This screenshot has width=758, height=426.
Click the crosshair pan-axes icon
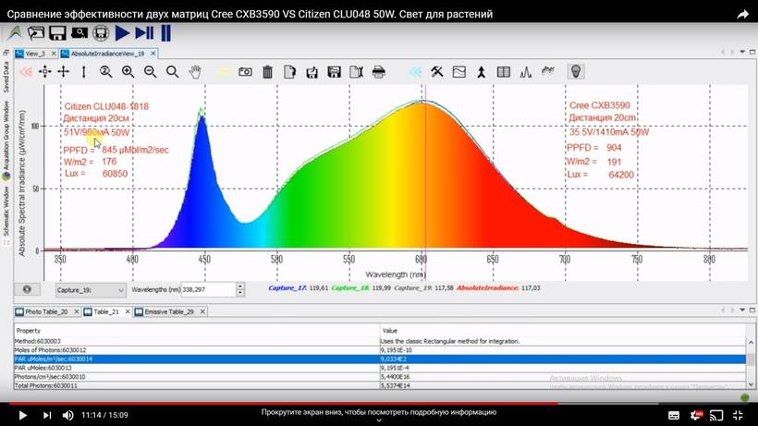(64, 72)
